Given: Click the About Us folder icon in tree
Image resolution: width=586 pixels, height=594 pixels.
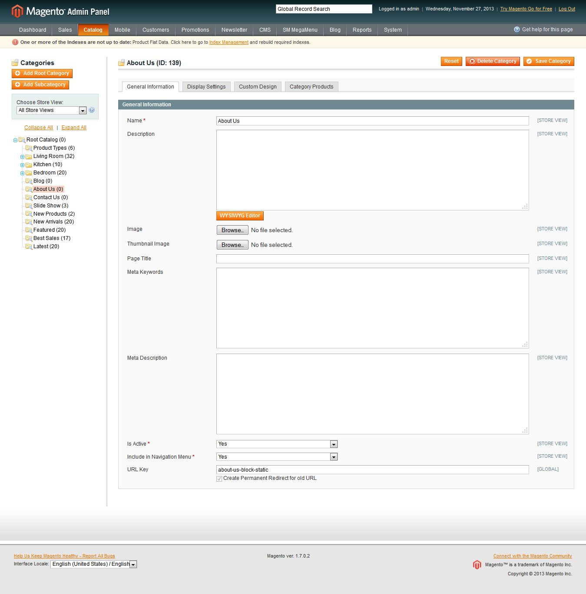Looking at the screenshot, I should point(29,189).
